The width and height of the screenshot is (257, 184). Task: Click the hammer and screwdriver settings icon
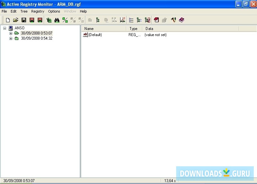(x=173, y=20)
